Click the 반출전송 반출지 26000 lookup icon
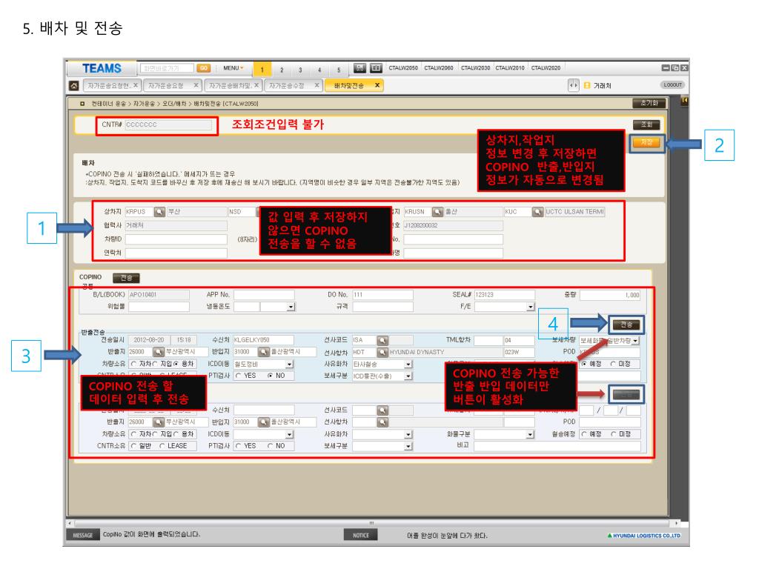Viewport: 759px width, 569px height. 159,352
